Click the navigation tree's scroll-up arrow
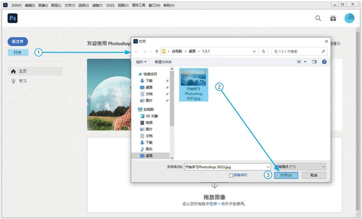 pos(172,69)
